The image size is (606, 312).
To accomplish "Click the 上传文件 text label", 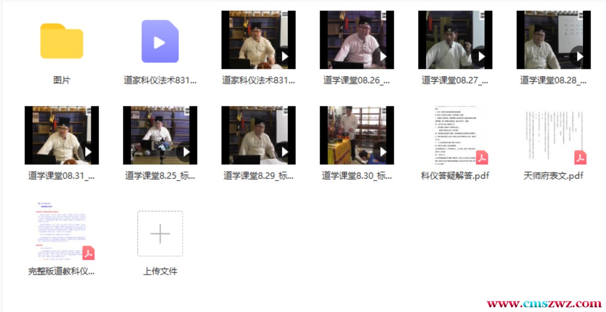I will 160,272.
